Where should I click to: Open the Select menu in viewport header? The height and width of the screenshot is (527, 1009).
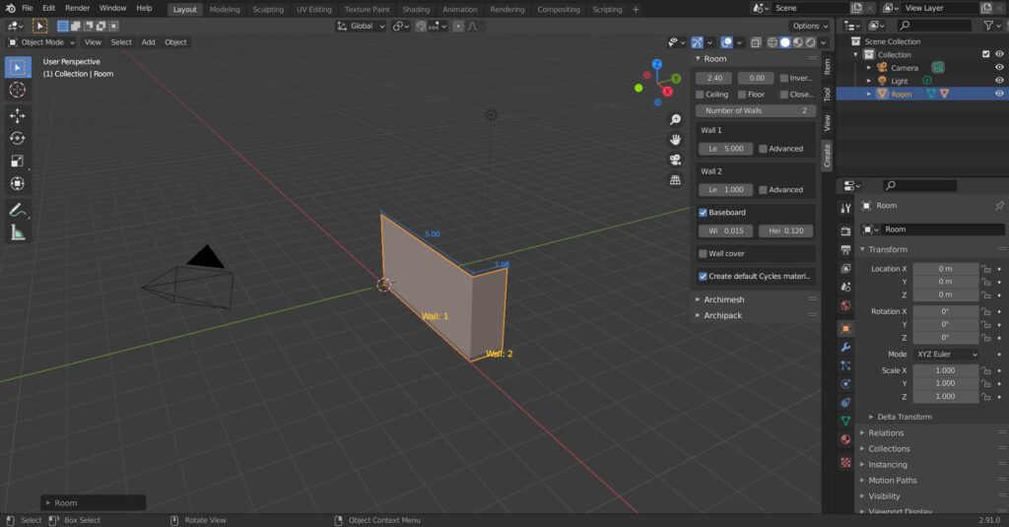(121, 42)
